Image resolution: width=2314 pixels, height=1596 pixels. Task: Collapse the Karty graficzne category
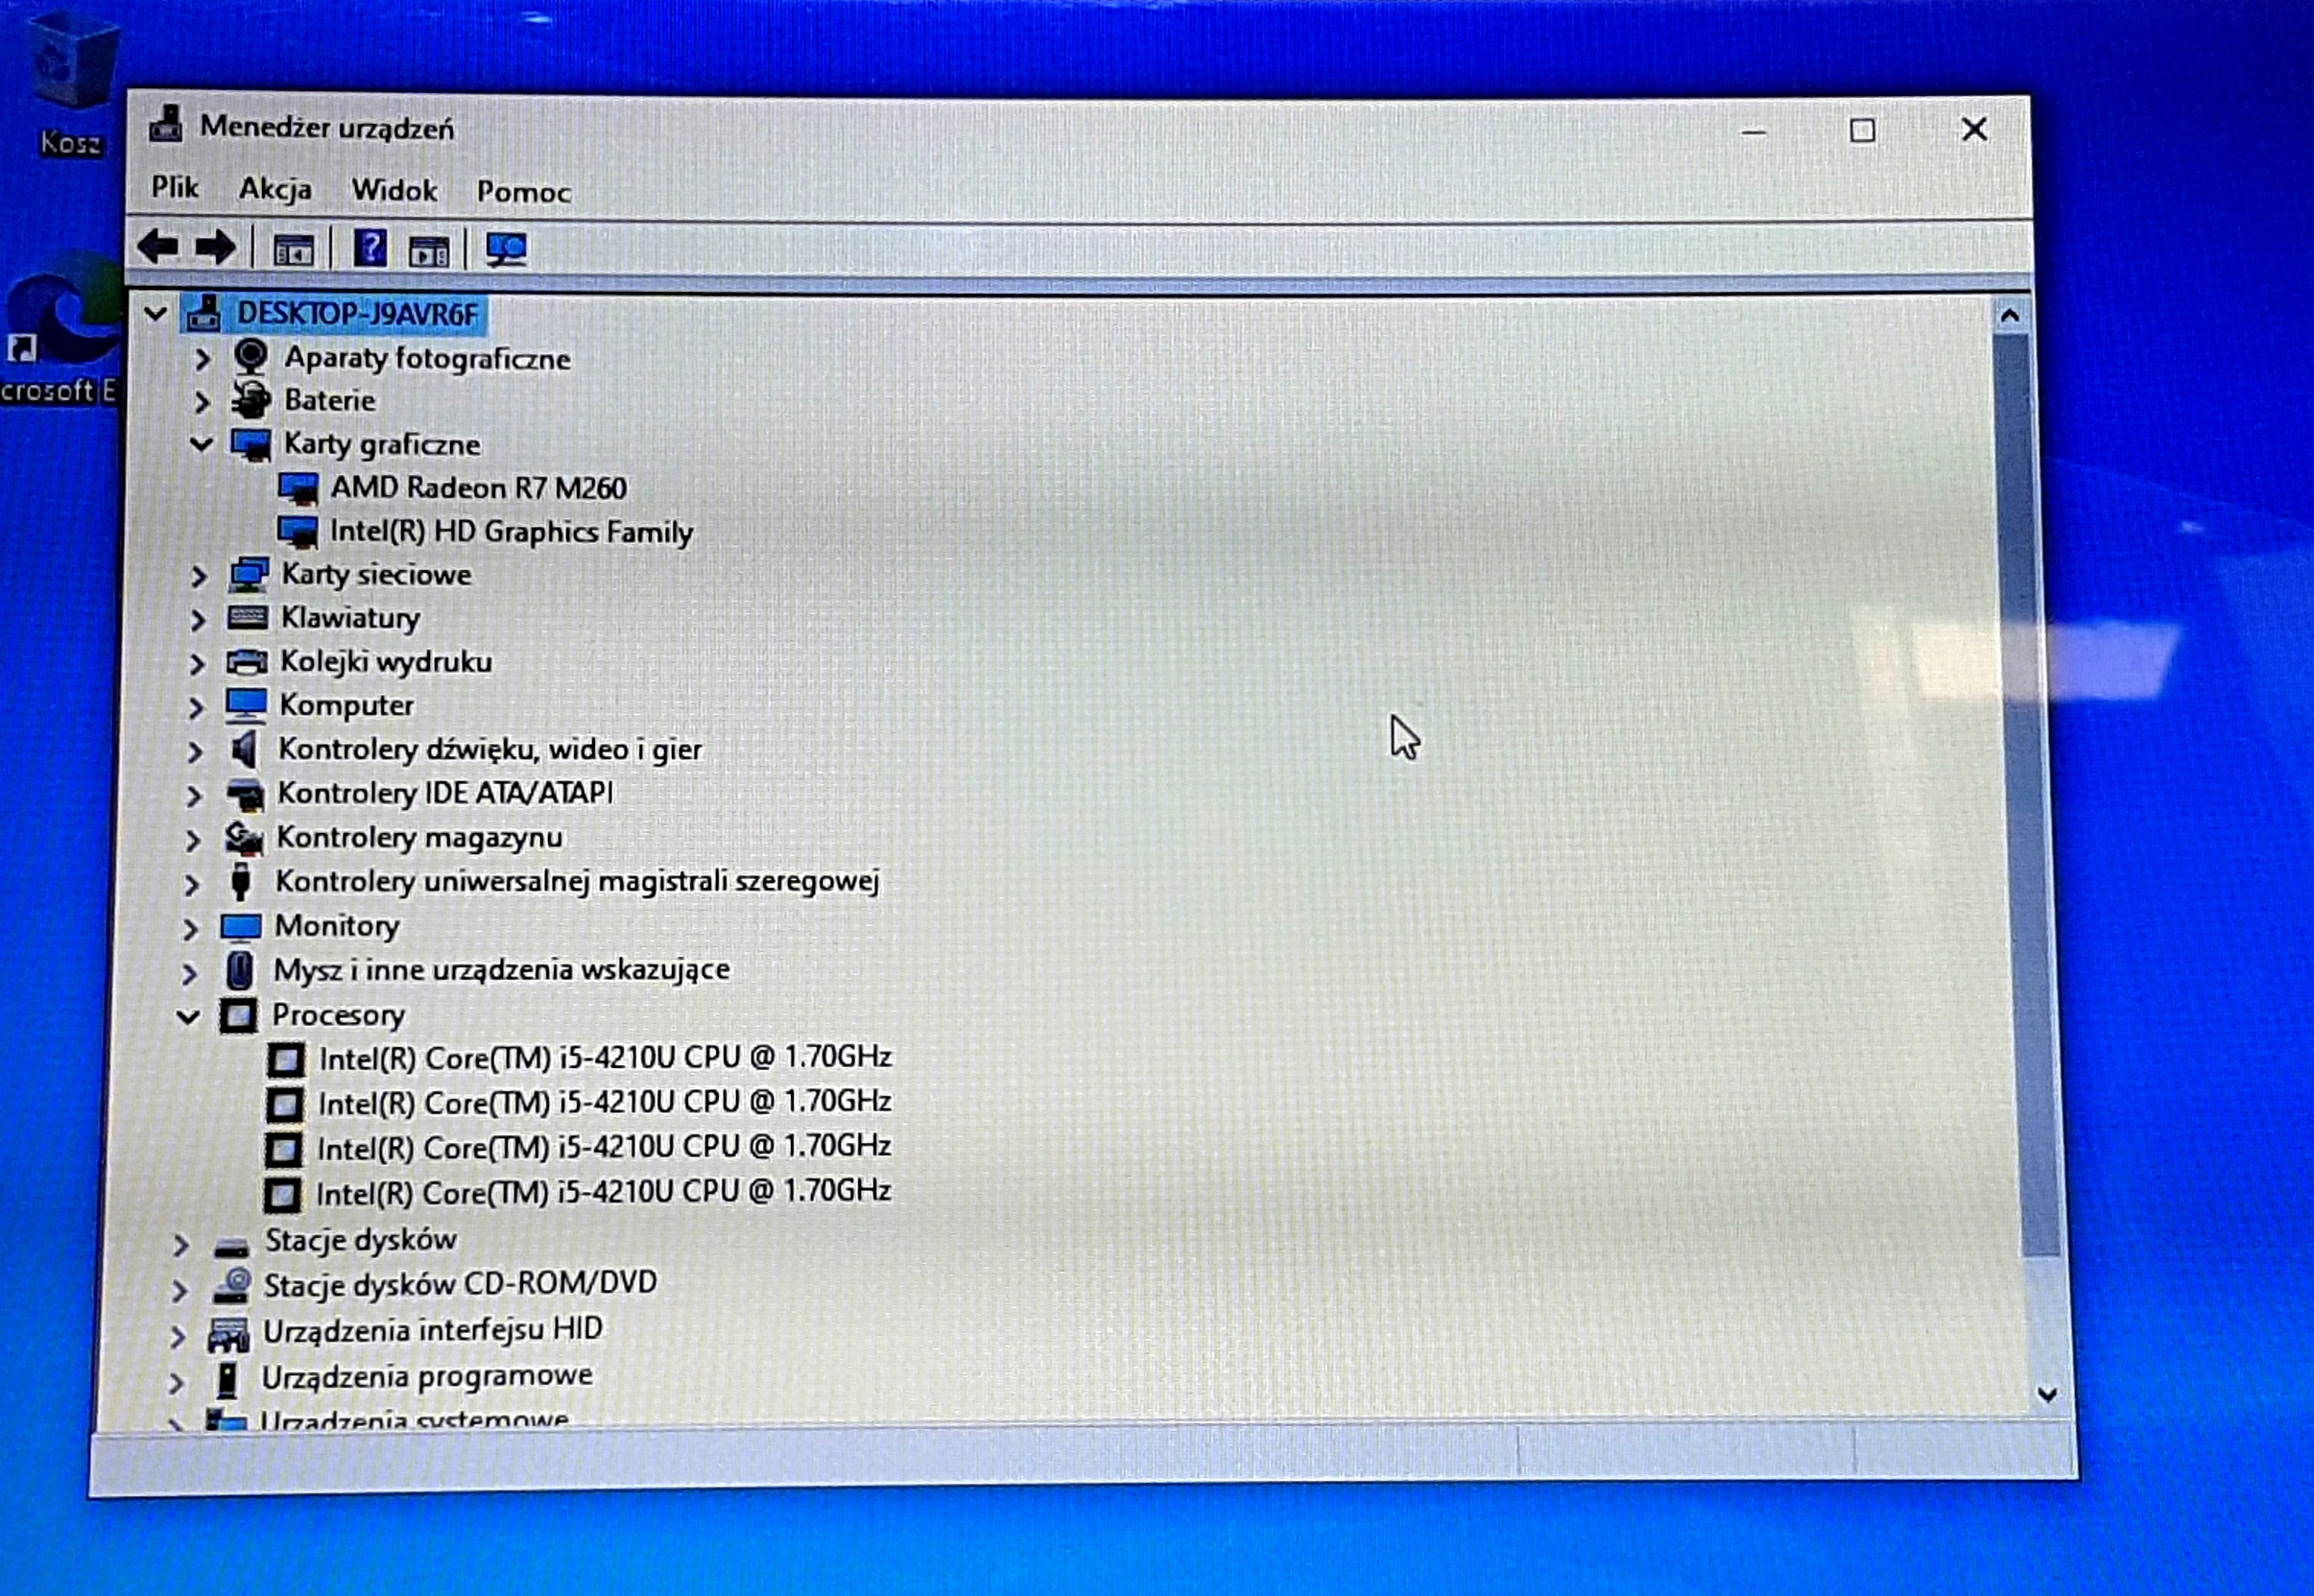[x=201, y=443]
